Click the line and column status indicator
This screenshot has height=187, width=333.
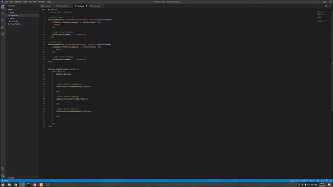click(294, 181)
